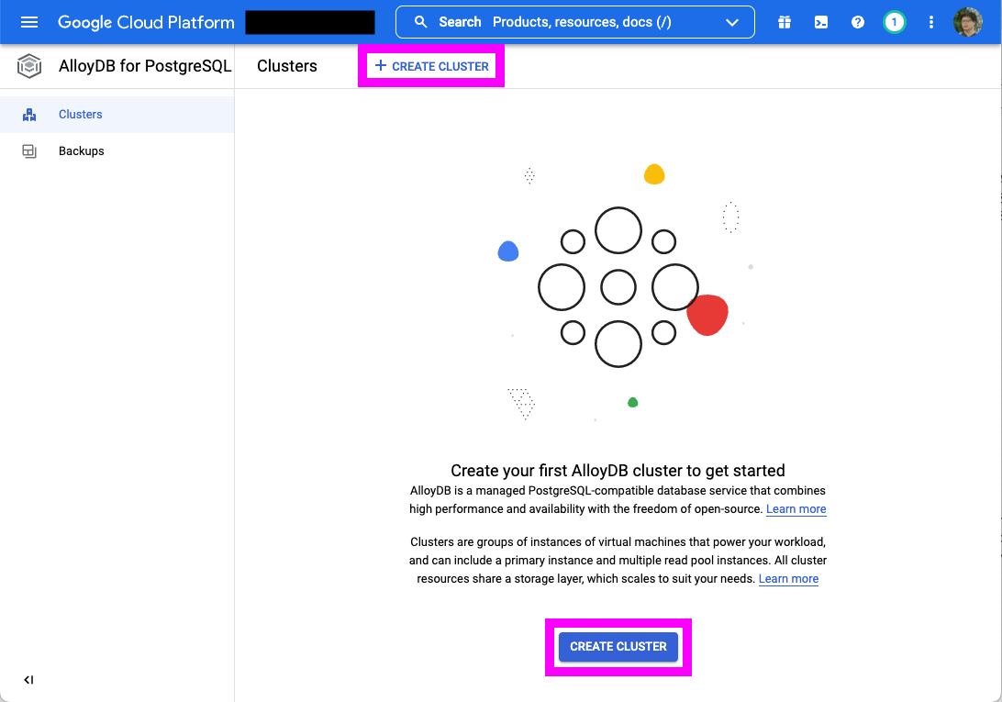Open notifications showing one pending item

click(895, 21)
